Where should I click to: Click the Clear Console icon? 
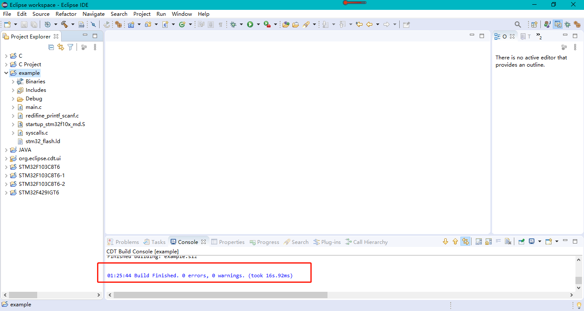(508, 241)
